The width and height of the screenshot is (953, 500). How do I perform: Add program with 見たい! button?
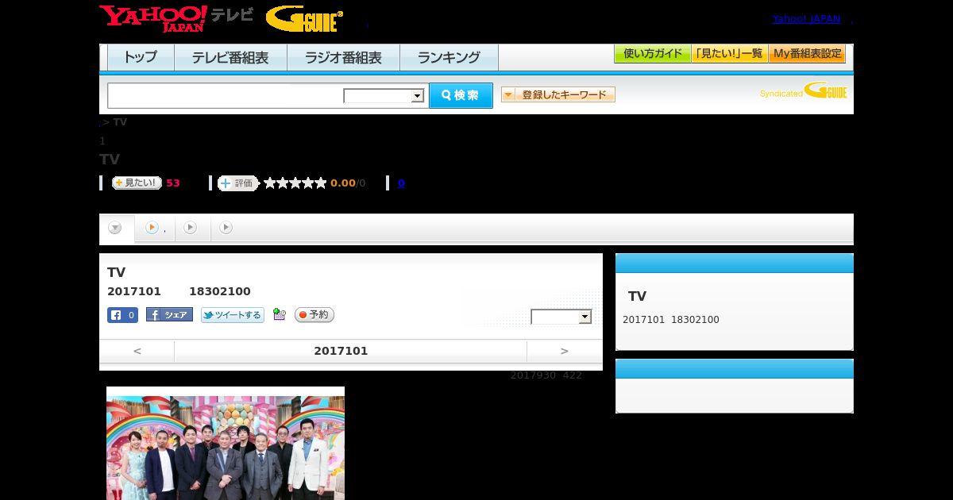pyautogui.click(x=137, y=183)
